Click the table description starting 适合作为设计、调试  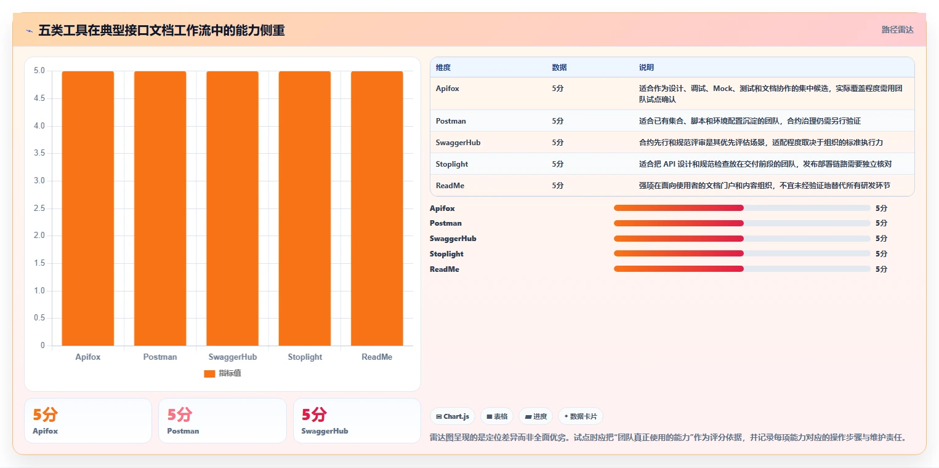771,93
